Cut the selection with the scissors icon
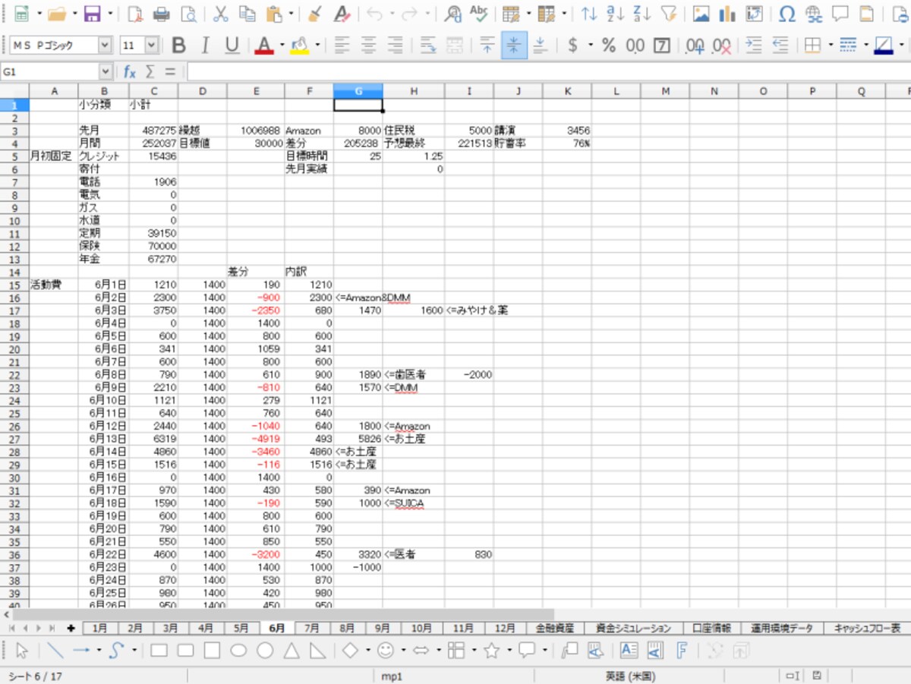911x684 pixels. coord(220,14)
